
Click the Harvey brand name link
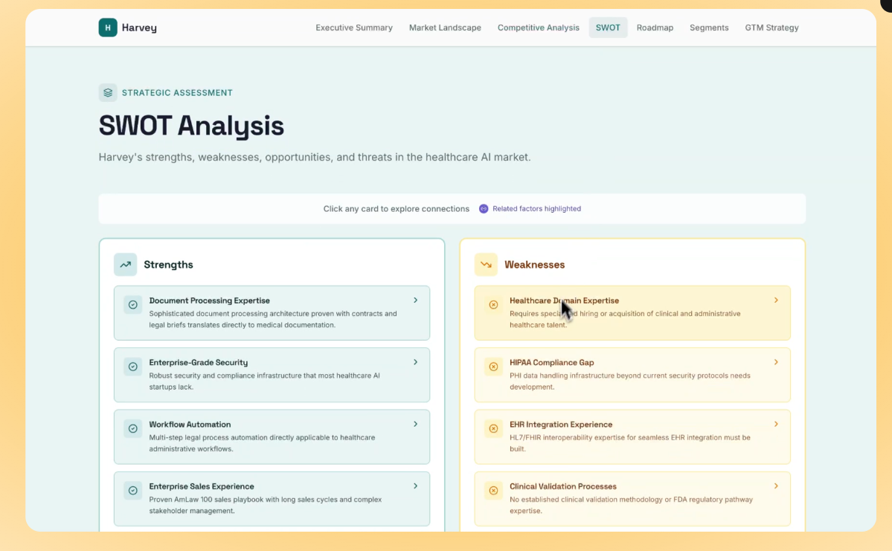139,28
